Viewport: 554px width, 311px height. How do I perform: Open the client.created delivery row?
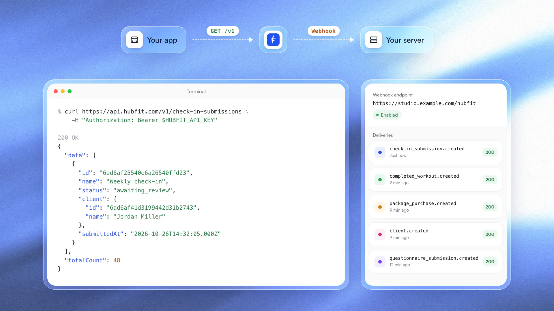coord(436,234)
